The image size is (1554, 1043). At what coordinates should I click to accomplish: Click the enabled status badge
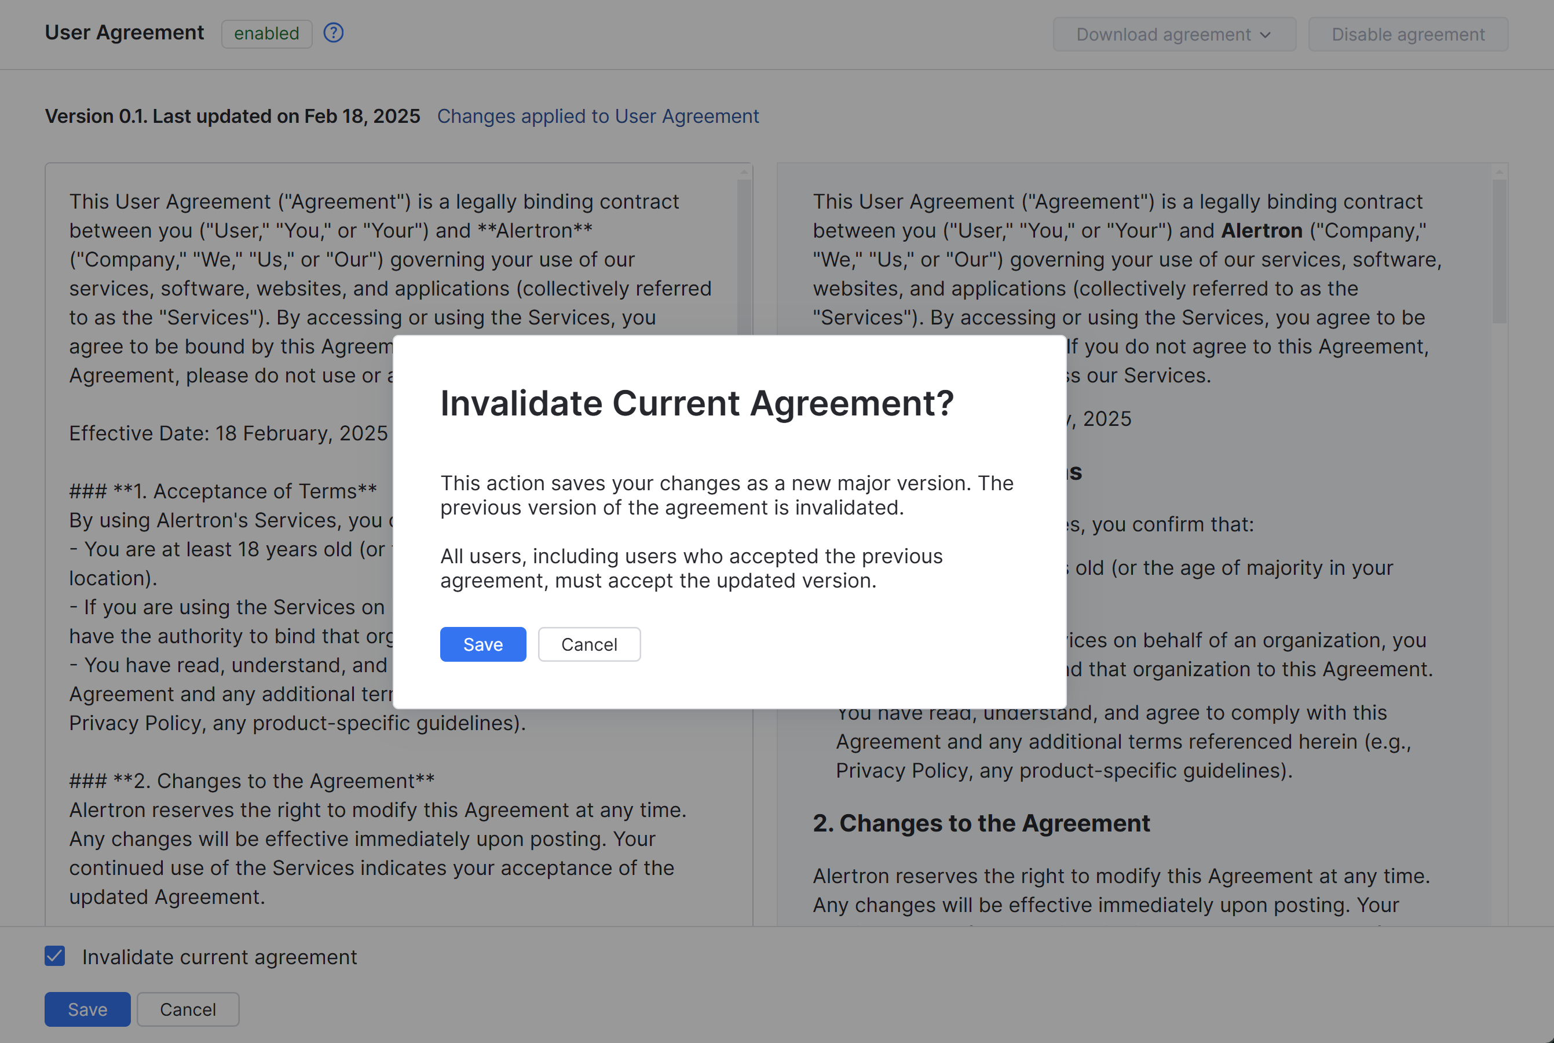coord(266,33)
